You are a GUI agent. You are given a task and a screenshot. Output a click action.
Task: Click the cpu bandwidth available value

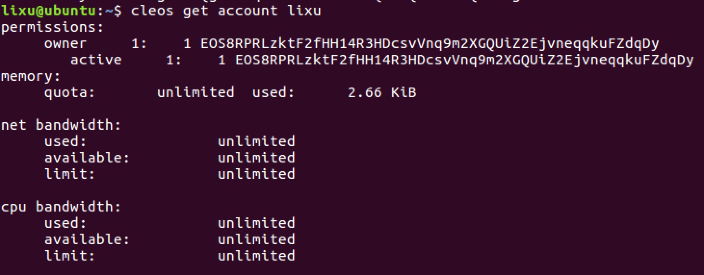pos(256,240)
